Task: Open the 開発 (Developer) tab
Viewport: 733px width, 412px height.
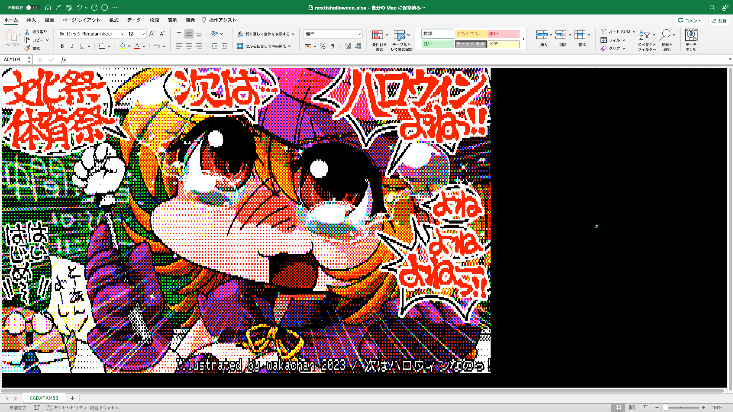Action: tap(190, 20)
